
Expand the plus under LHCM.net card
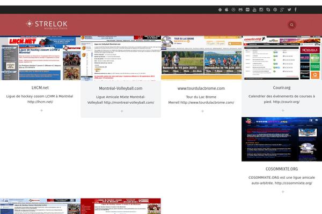point(41,110)
